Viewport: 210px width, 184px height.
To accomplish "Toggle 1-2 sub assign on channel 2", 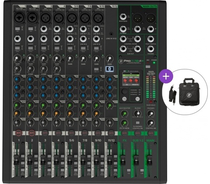I will [36, 156].
